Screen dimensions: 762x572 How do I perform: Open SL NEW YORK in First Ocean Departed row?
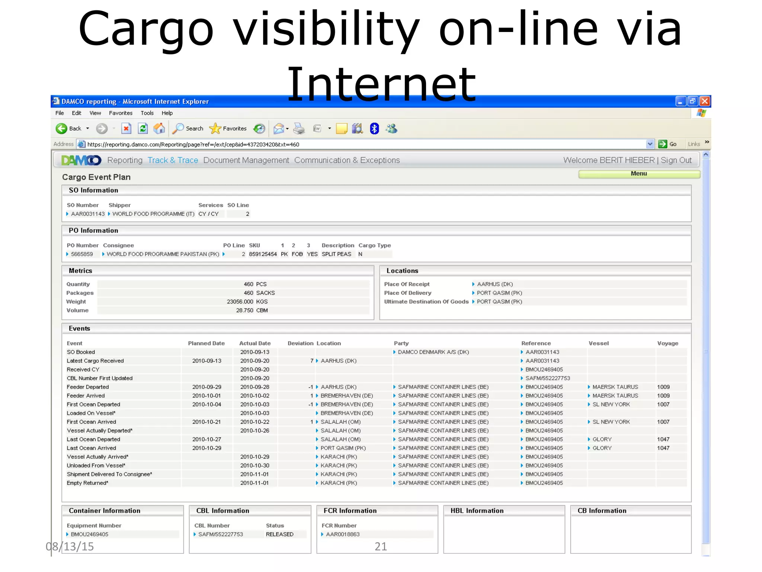point(611,404)
